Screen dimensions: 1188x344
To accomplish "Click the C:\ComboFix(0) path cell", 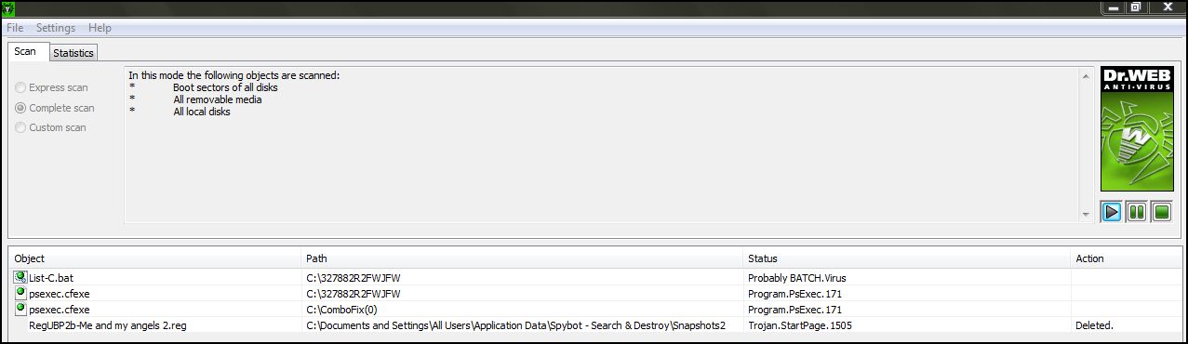I will click(340, 309).
